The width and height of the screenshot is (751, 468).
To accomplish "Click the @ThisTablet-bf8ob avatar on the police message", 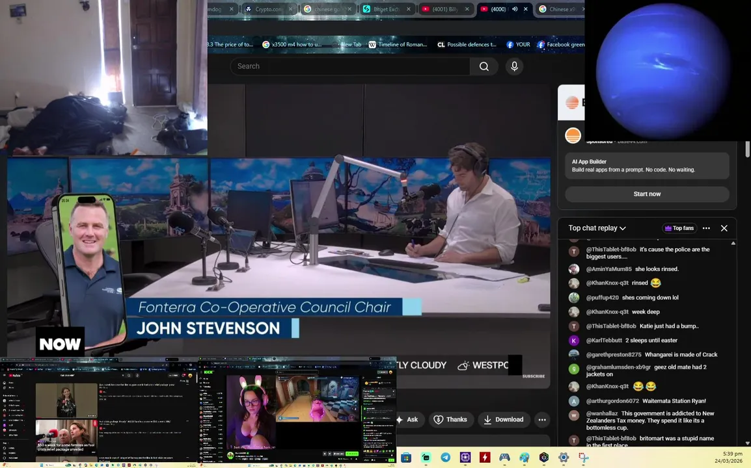I will pos(574,252).
